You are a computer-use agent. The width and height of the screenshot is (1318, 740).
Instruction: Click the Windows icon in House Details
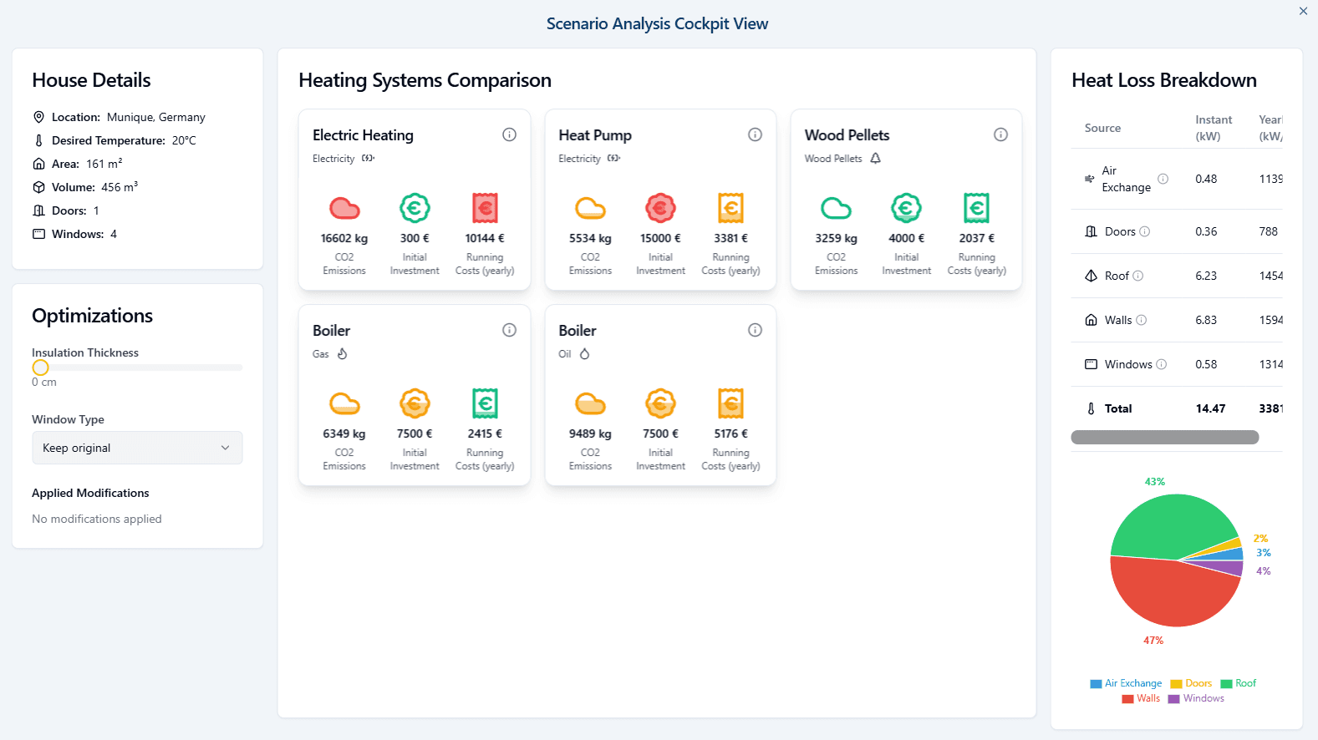tap(38, 234)
